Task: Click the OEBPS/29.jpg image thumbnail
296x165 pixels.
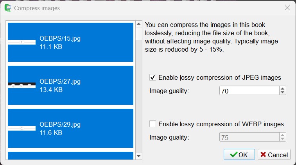Action: tap(22, 128)
